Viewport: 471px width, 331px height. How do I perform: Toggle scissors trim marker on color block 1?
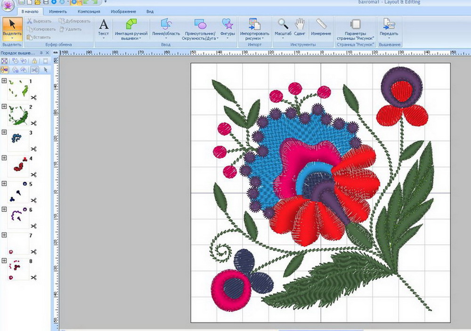[x=33, y=97]
